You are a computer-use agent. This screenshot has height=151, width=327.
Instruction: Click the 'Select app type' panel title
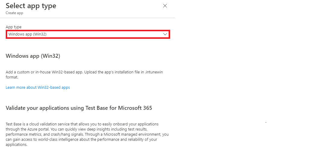(31, 6)
